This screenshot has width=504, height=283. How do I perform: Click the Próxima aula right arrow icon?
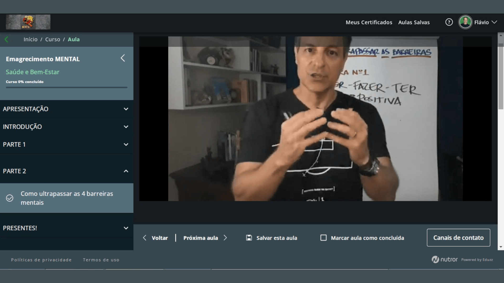tap(225, 238)
